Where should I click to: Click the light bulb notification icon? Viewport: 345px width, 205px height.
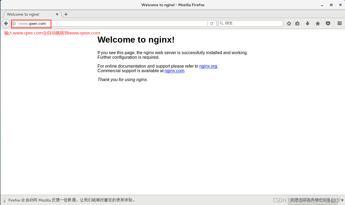4,200
